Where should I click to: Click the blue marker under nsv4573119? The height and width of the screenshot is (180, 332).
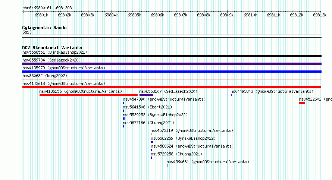(151, 134)
